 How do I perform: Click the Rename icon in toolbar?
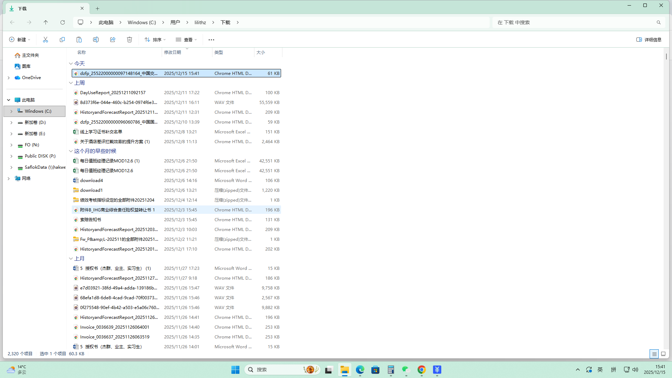tap(96, 40)
